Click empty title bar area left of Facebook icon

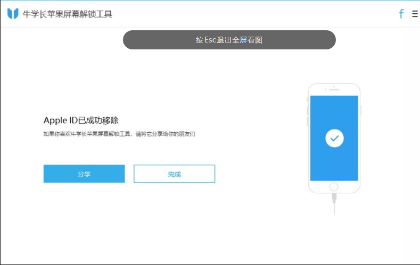(266, 14)
